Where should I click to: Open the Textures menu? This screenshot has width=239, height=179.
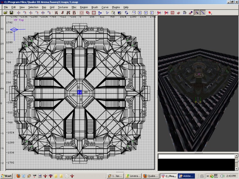63,7
